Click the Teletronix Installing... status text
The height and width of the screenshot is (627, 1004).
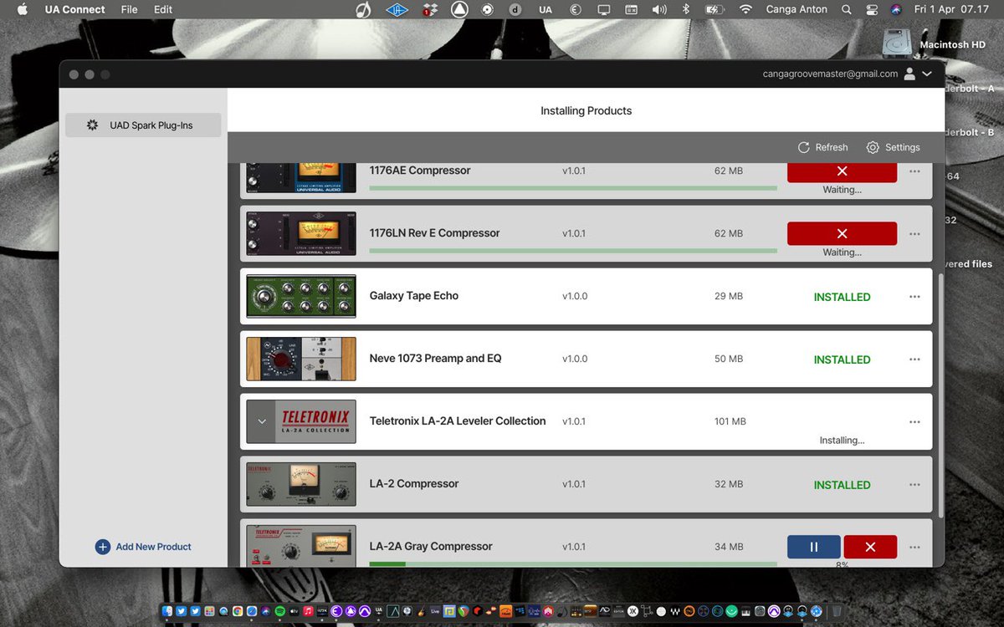pos(842,441)
